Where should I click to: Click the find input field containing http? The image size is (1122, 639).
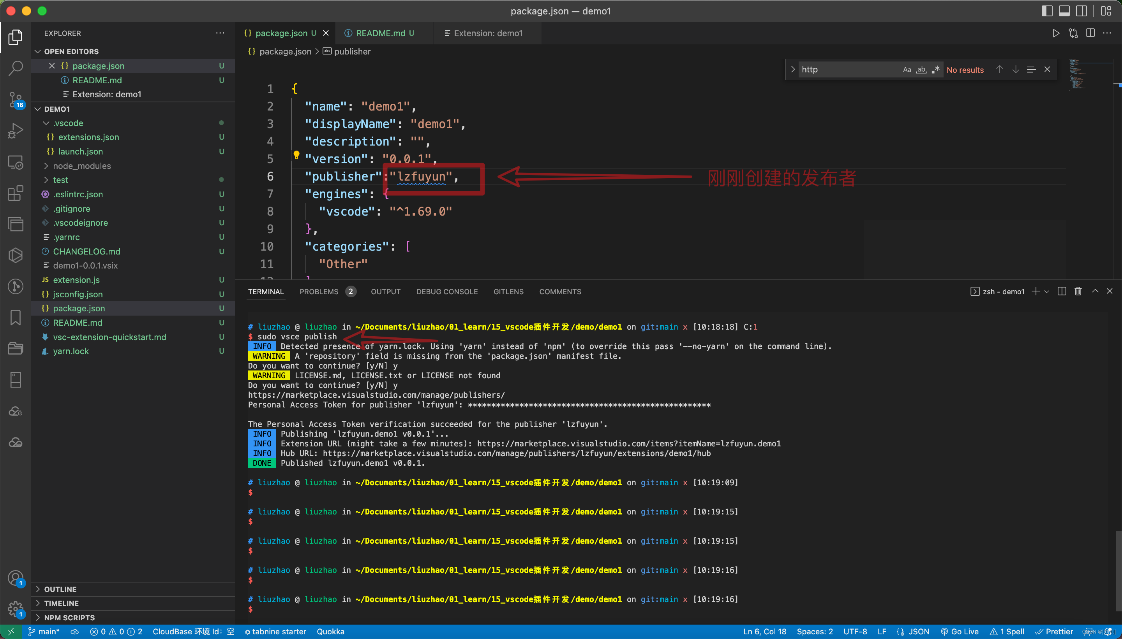[x=848, y=69]
